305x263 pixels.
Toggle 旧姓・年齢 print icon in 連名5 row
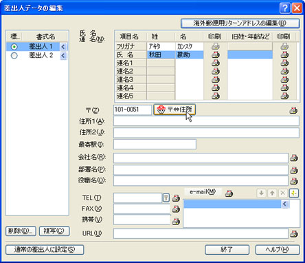pyautogui.click(x=284, y=96)
